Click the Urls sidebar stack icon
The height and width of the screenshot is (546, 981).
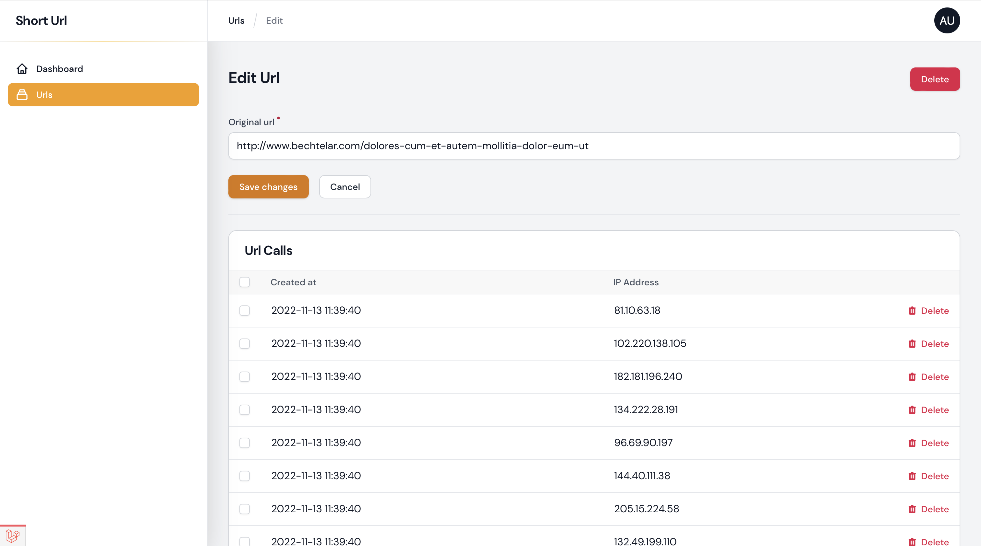click(22, 95)
